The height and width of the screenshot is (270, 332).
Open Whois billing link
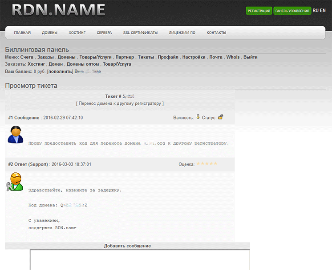pos(233,57)
